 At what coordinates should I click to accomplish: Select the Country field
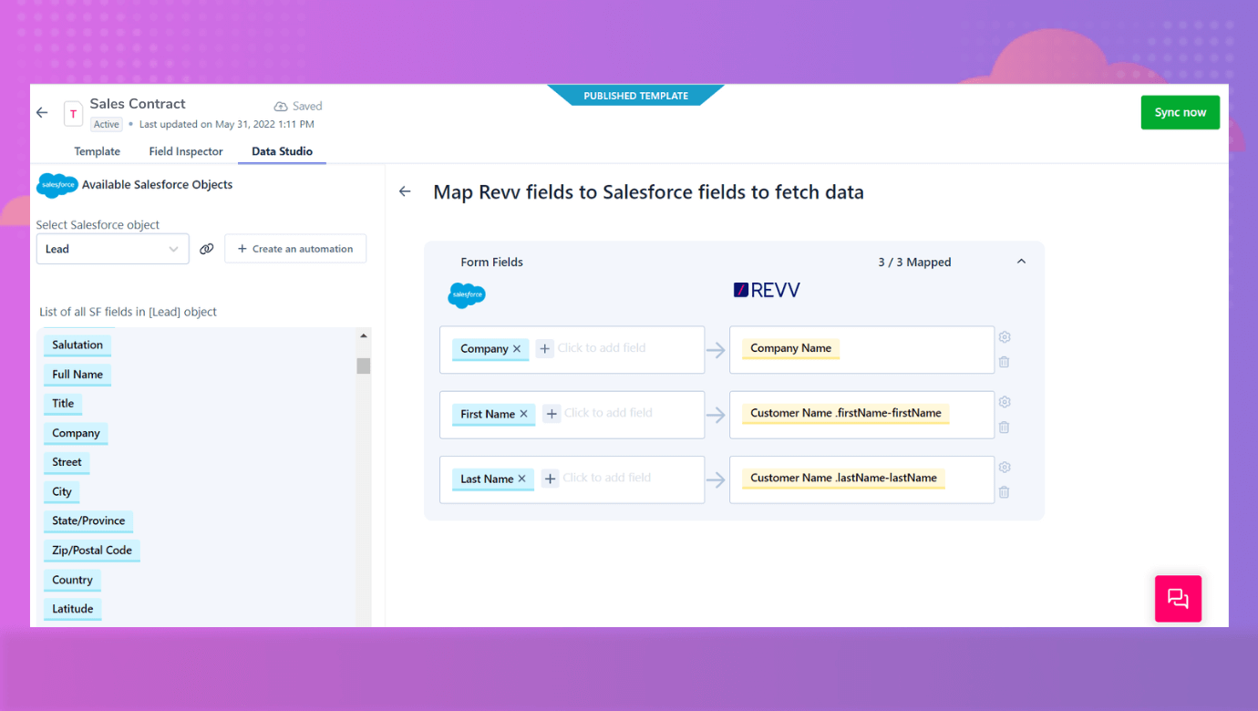pyautogui.click(x=72, y=581)
